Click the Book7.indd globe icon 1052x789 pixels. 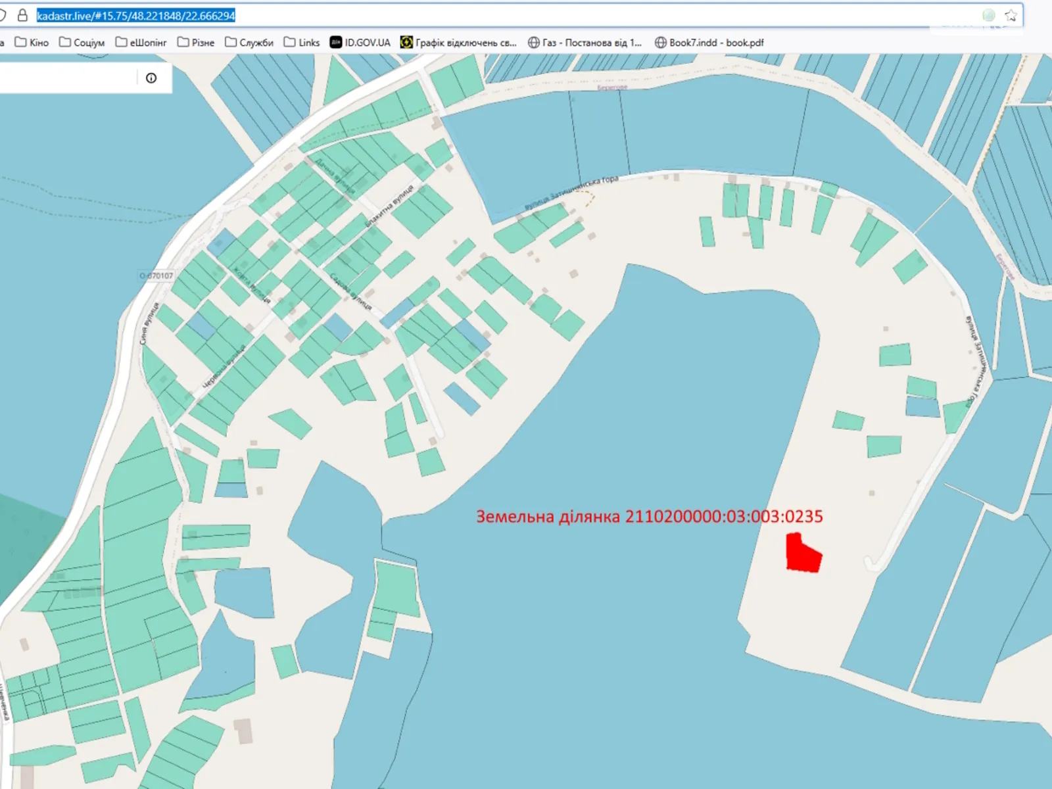coord(661,43)
